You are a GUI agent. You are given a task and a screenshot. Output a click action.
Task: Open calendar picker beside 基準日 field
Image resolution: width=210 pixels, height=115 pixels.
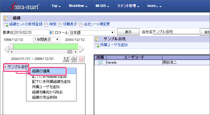tap(52, 32)
